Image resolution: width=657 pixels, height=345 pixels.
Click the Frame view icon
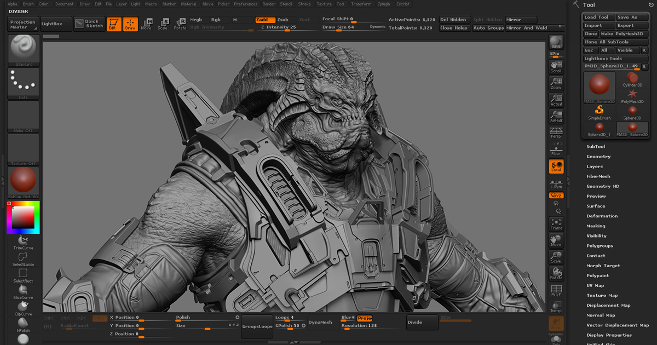pos(556,223)
